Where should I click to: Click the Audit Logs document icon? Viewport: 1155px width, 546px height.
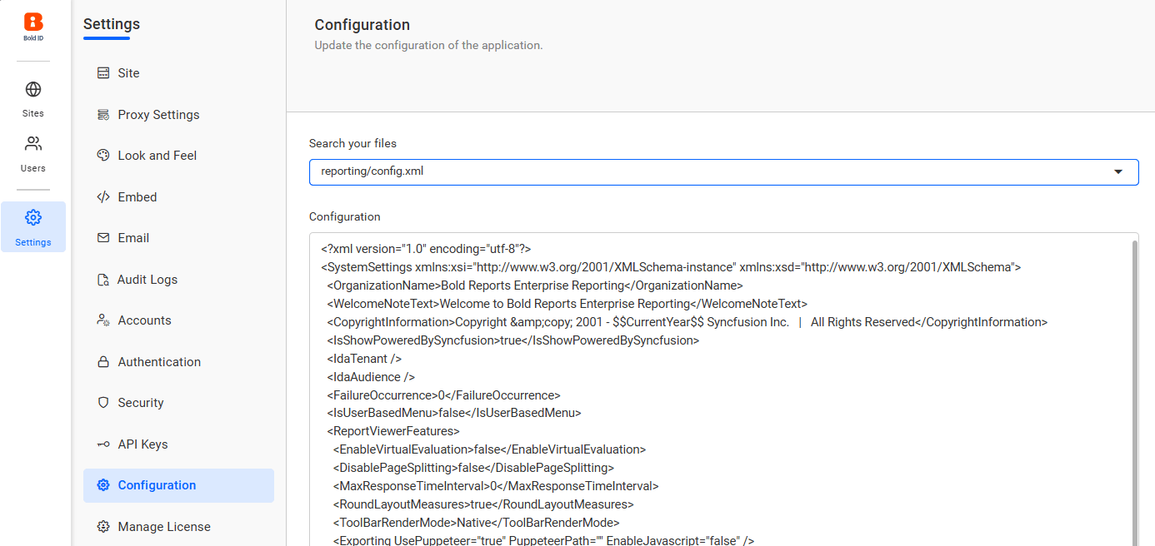point(103,280)
